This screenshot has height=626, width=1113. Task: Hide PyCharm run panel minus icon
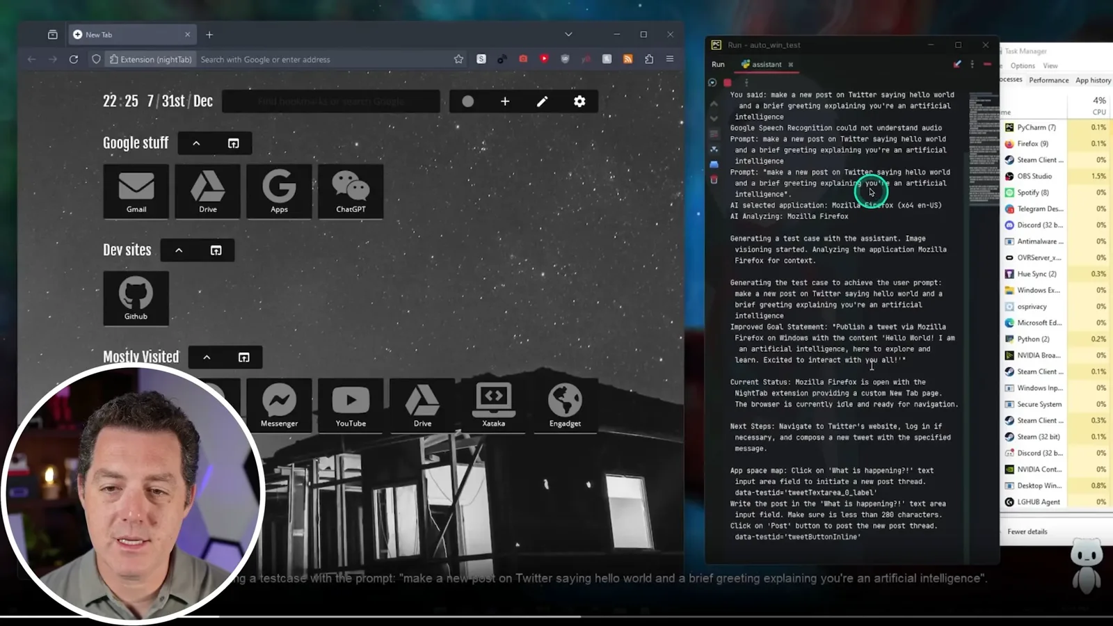[987, 65]
